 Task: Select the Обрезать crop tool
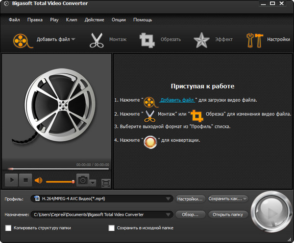147,40
